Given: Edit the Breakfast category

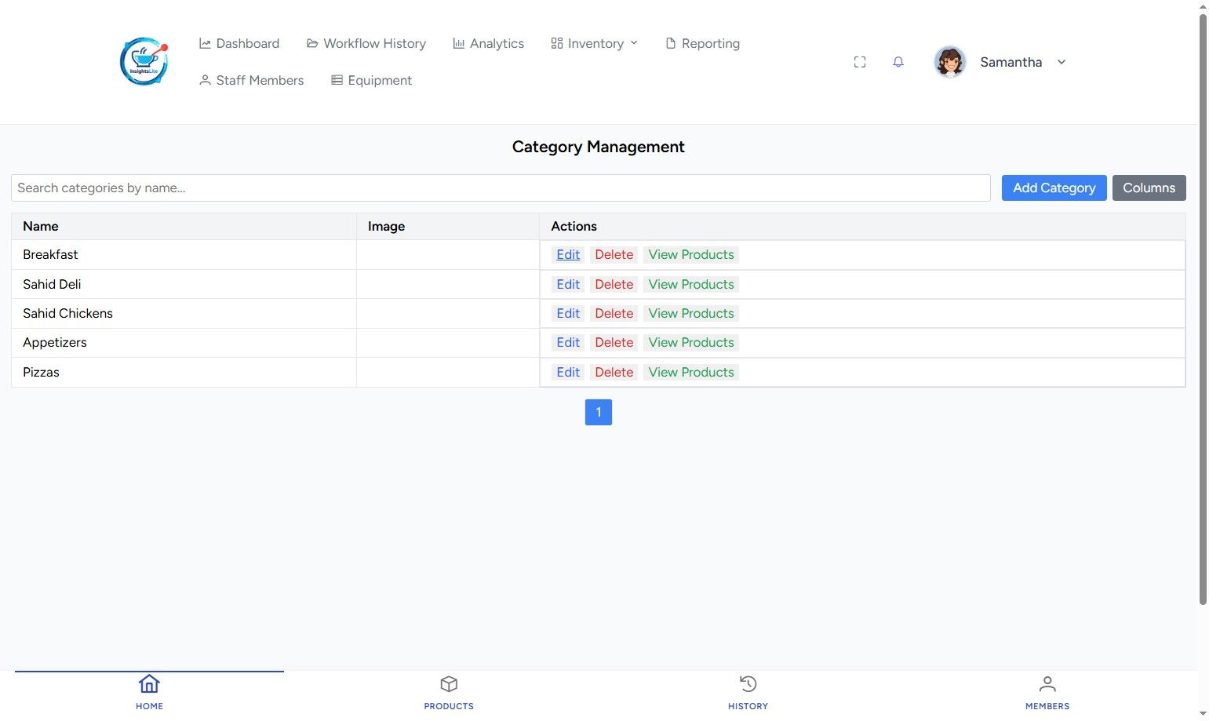Looking at the screenshot, I should [x=568, y=255].
